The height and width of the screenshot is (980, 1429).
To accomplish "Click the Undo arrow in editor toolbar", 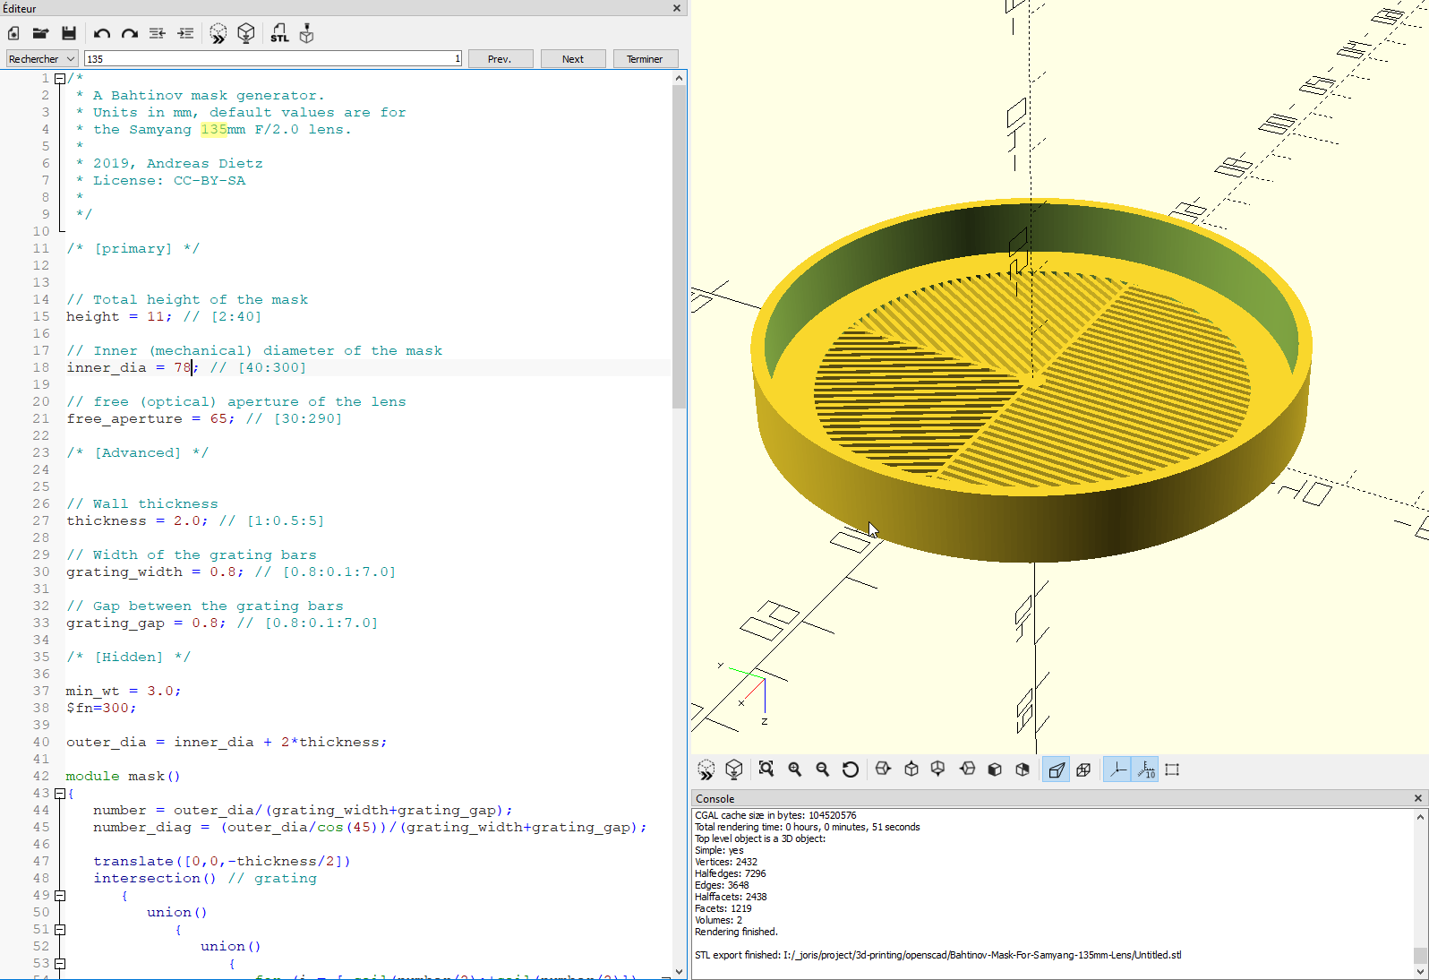I will [102, 34].
